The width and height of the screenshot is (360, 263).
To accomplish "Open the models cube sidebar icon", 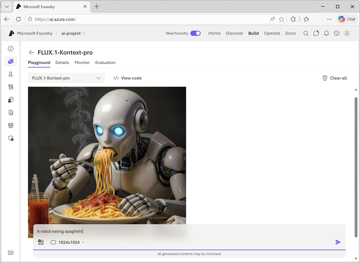I will tap(11, 61).
